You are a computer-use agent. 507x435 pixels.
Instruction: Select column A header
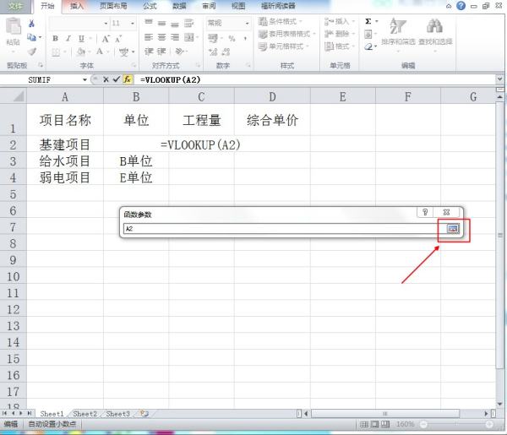pyautogui.click(x=65, y=96)
